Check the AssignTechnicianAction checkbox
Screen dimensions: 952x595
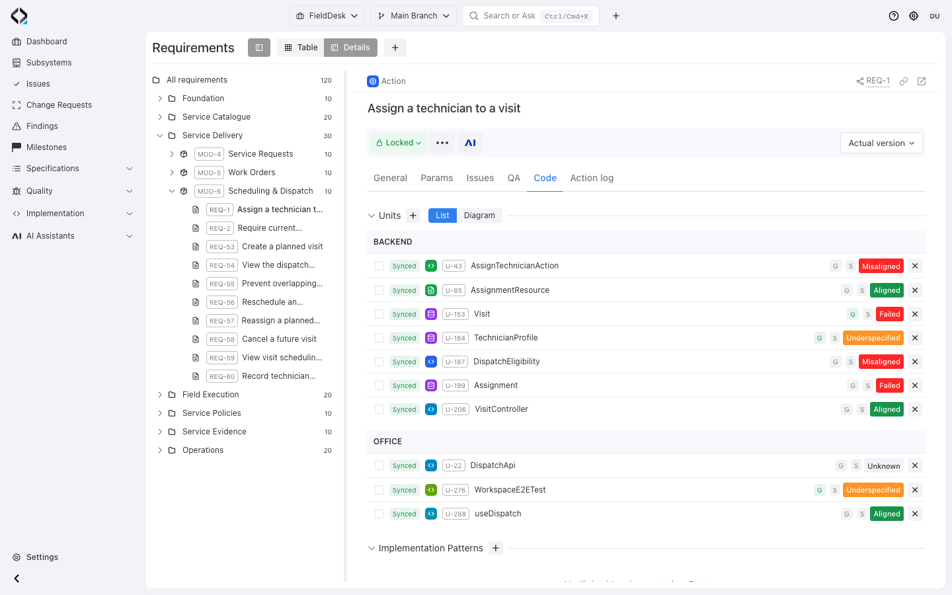click(379, 266)
